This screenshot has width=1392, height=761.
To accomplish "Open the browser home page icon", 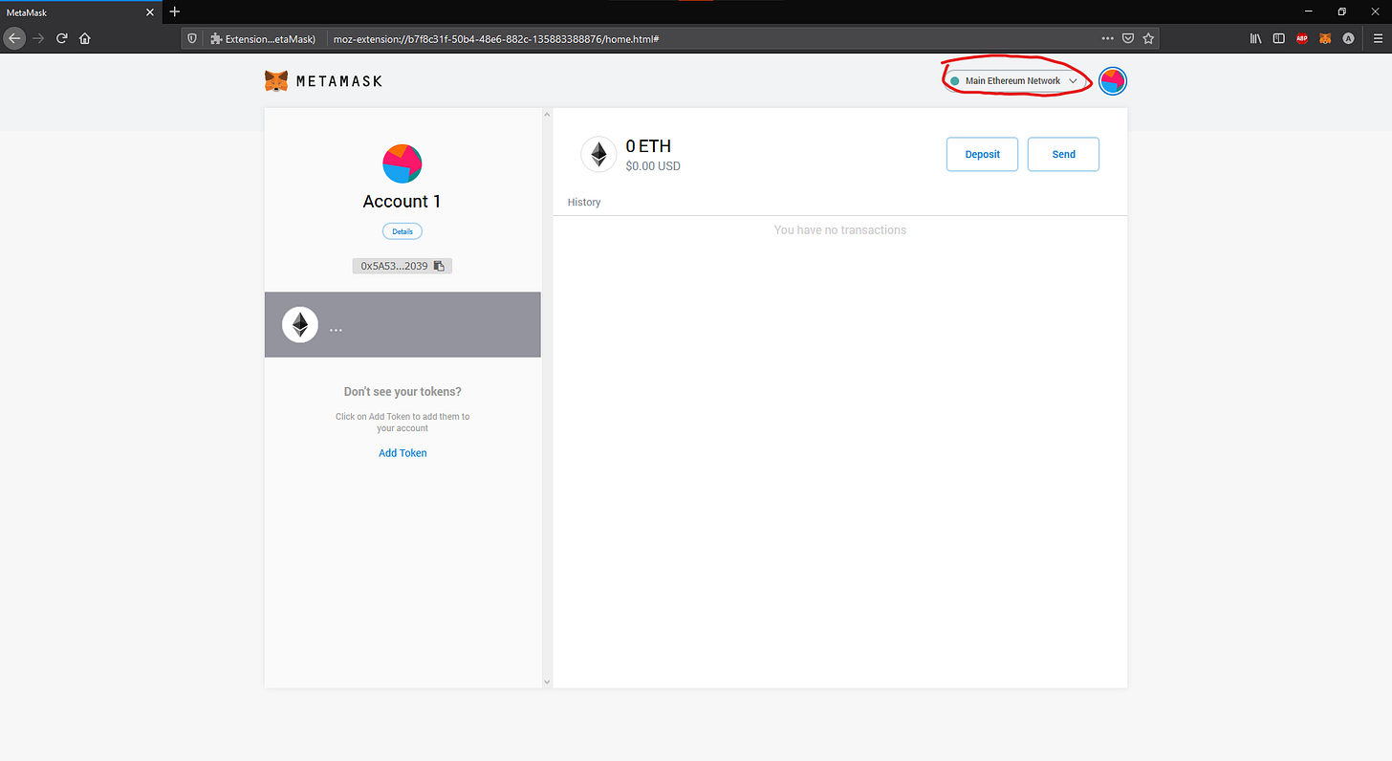I will pyautogui.click(x=85, y=38).
